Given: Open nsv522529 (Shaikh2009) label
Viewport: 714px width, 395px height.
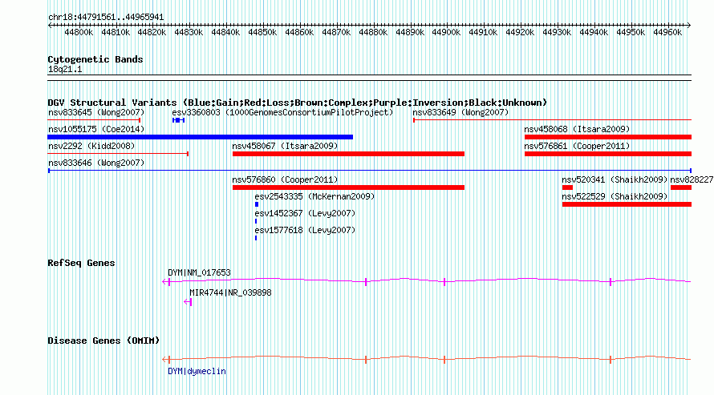Looking at the screenshot, I should pos(615,196).
